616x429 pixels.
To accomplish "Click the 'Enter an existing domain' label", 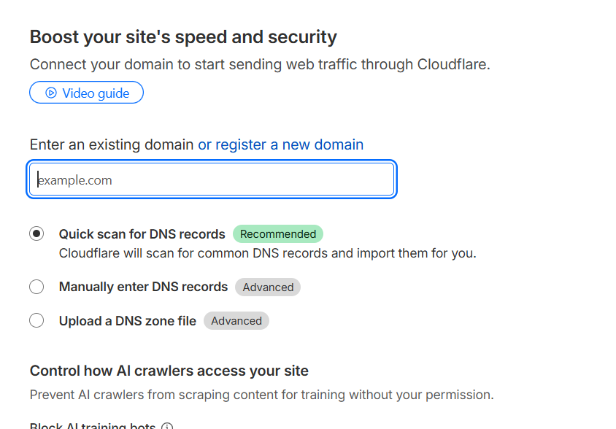I will click(x=112, y=144).
